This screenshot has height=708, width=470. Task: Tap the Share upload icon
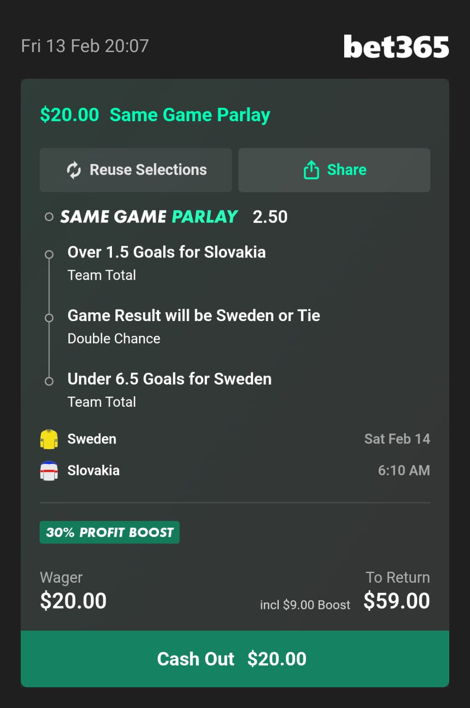(311, 170)
